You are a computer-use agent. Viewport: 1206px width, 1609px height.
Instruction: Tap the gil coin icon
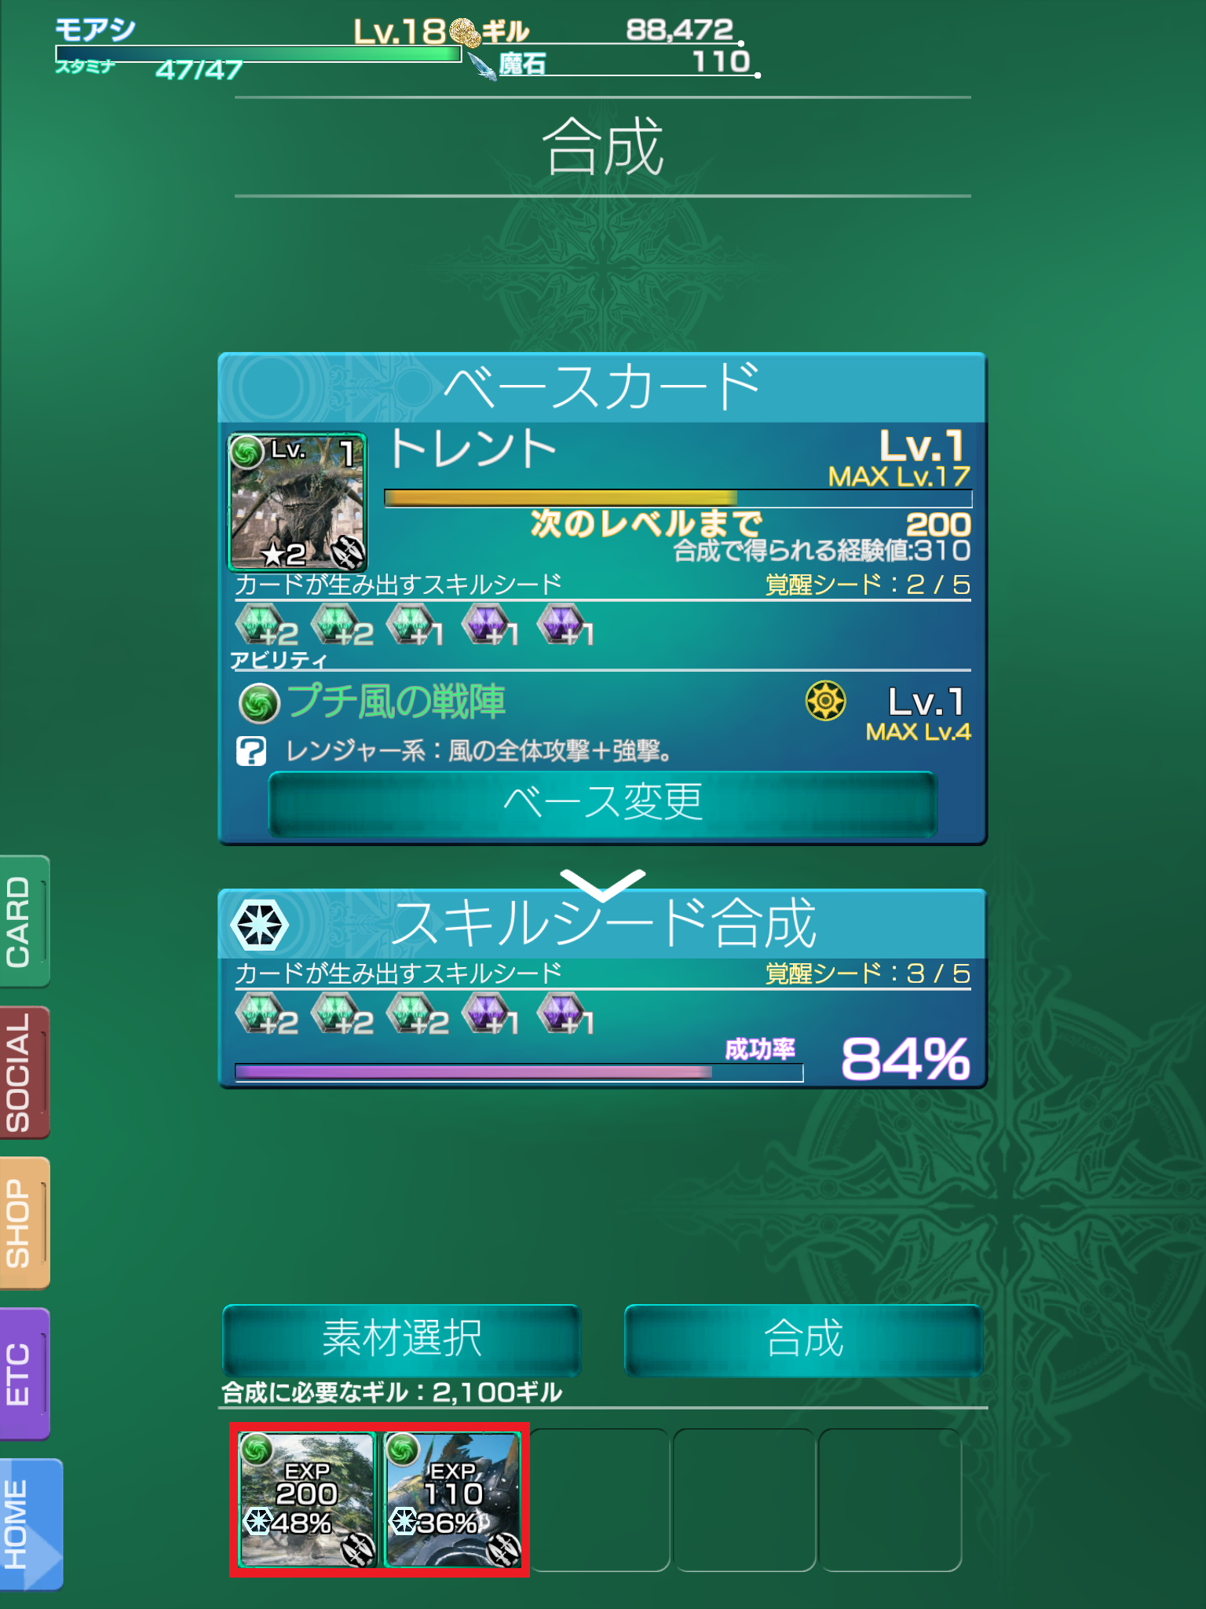pos(465,33)
